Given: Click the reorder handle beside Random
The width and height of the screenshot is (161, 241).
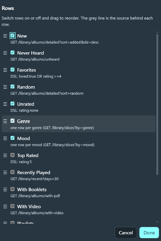Looking at the screenshot, I should [5, 87].
